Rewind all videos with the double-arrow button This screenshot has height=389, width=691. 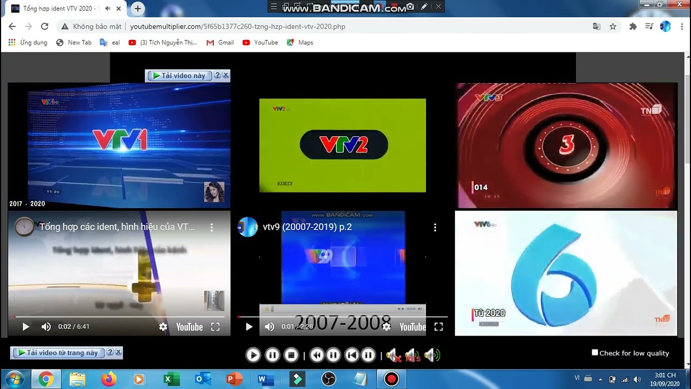(317, 355)
